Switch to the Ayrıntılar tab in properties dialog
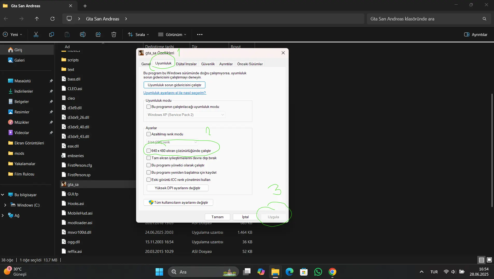 pos(226,64)
